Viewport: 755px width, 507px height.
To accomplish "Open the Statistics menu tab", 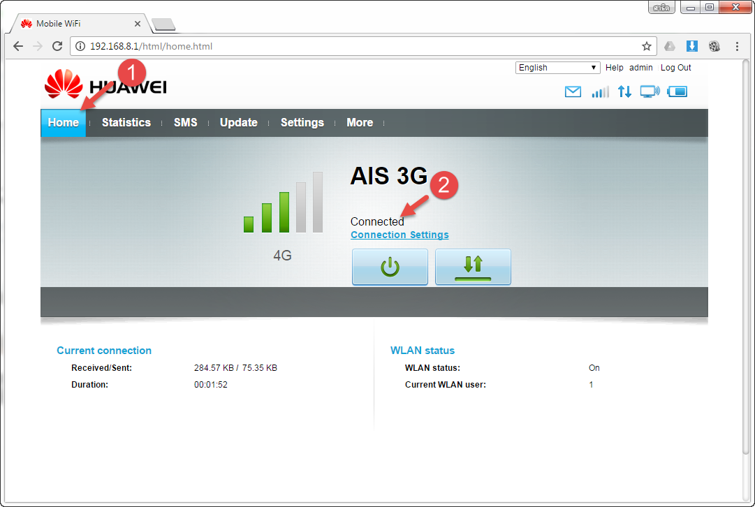I will [x=126, y=122].
